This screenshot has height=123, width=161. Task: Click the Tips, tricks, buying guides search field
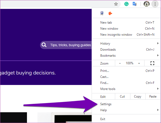coord(66,45)
